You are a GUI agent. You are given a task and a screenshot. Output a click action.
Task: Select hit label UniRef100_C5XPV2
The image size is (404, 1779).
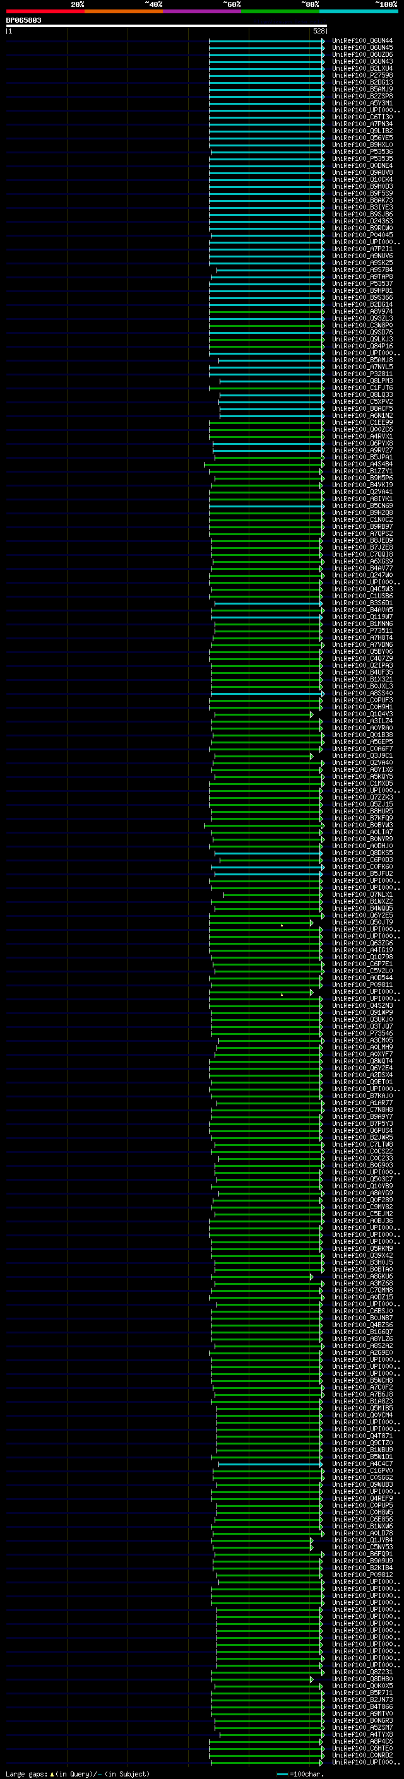tap(362, 401)
